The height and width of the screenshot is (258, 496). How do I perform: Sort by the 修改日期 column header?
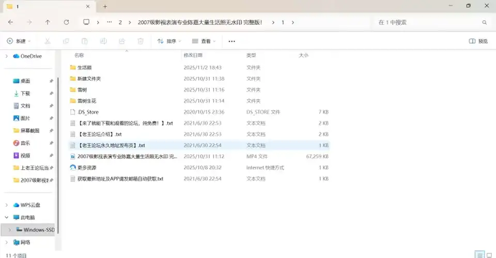(x=193, y=55)
